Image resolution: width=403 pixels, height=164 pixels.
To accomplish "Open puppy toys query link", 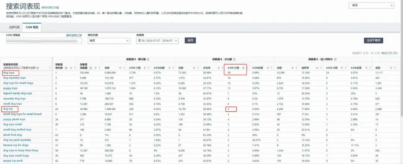I will pyautogui.click(x=10, y=88).
